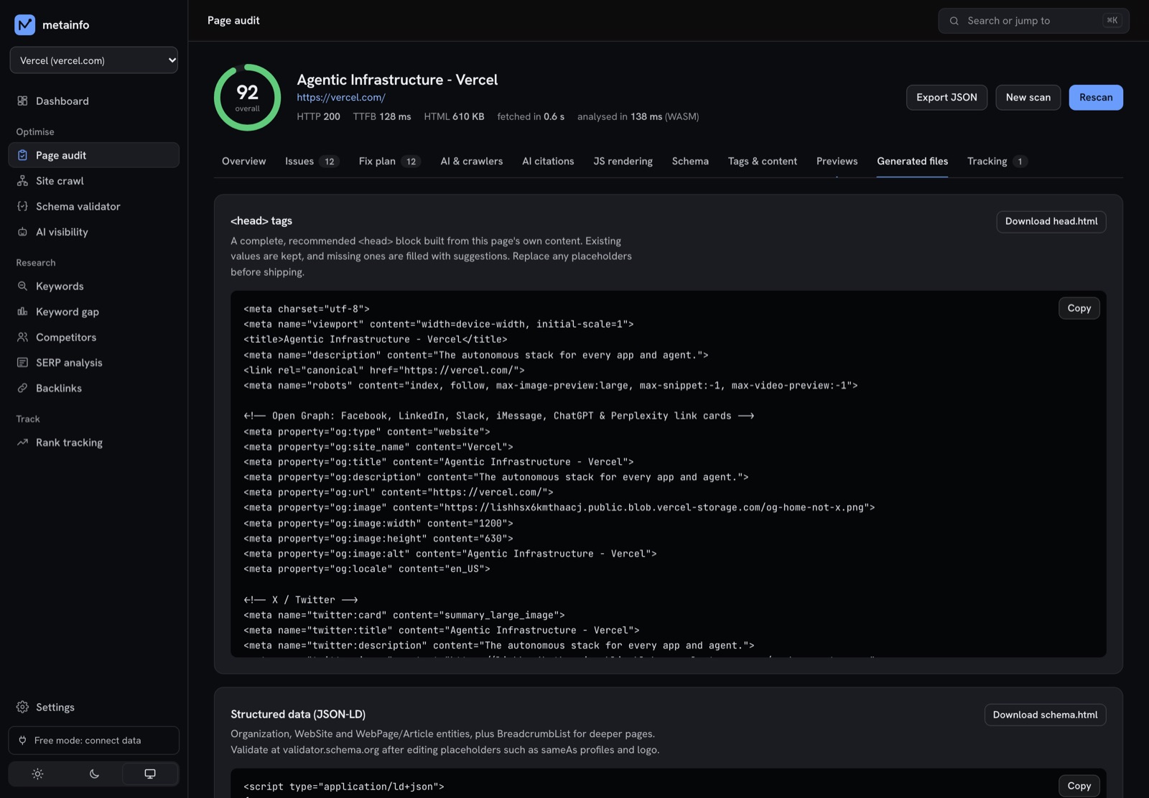Open the Settings gear icon
Image resolution: width=1149 pixels, height=798 pixels.
22,707
